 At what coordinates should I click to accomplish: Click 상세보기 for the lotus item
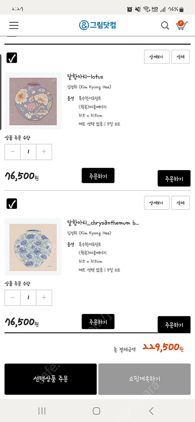tap(157, 57)
